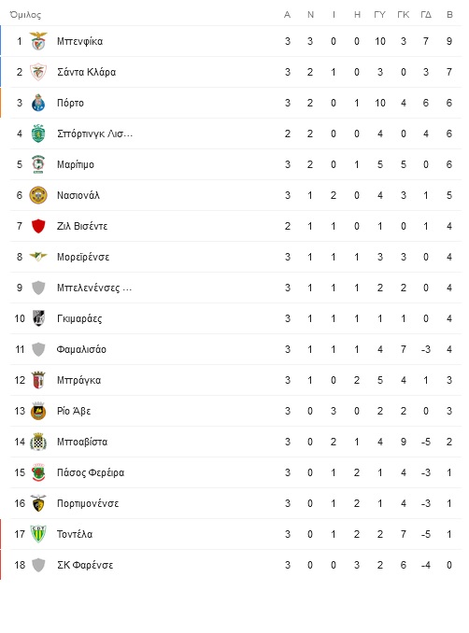
Task: Select the Porto club logo
Action: [x=38, y=103]
